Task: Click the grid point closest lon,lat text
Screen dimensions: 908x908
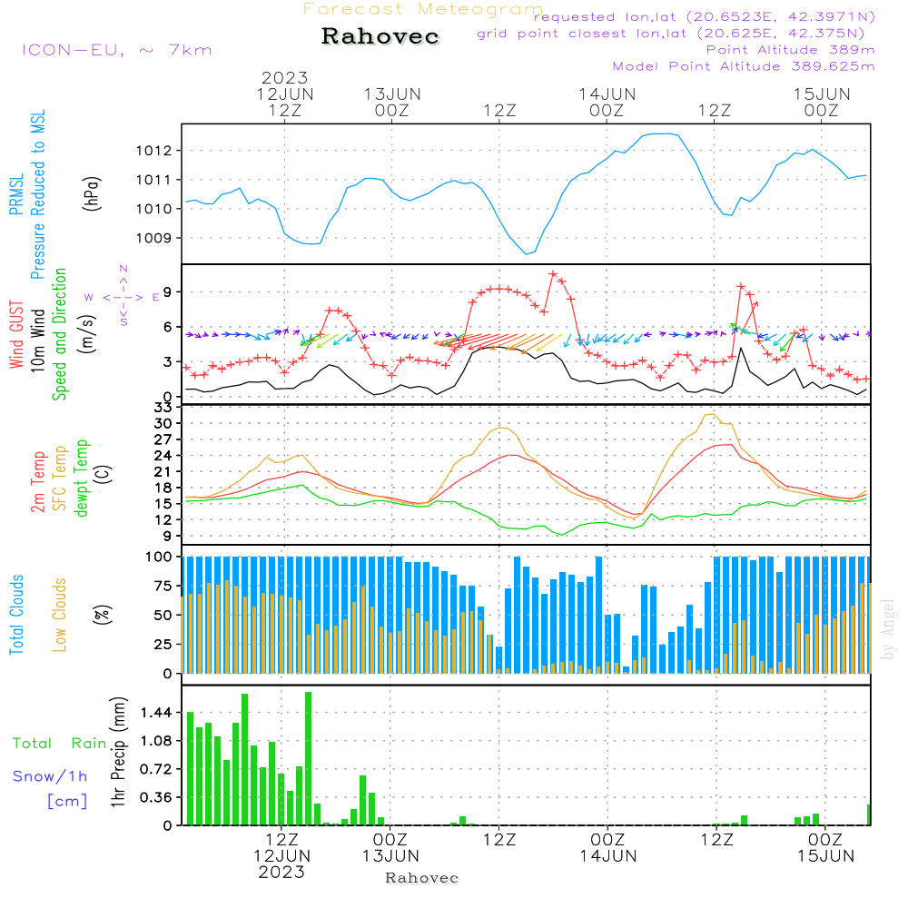Action: [x=671, y=34]
